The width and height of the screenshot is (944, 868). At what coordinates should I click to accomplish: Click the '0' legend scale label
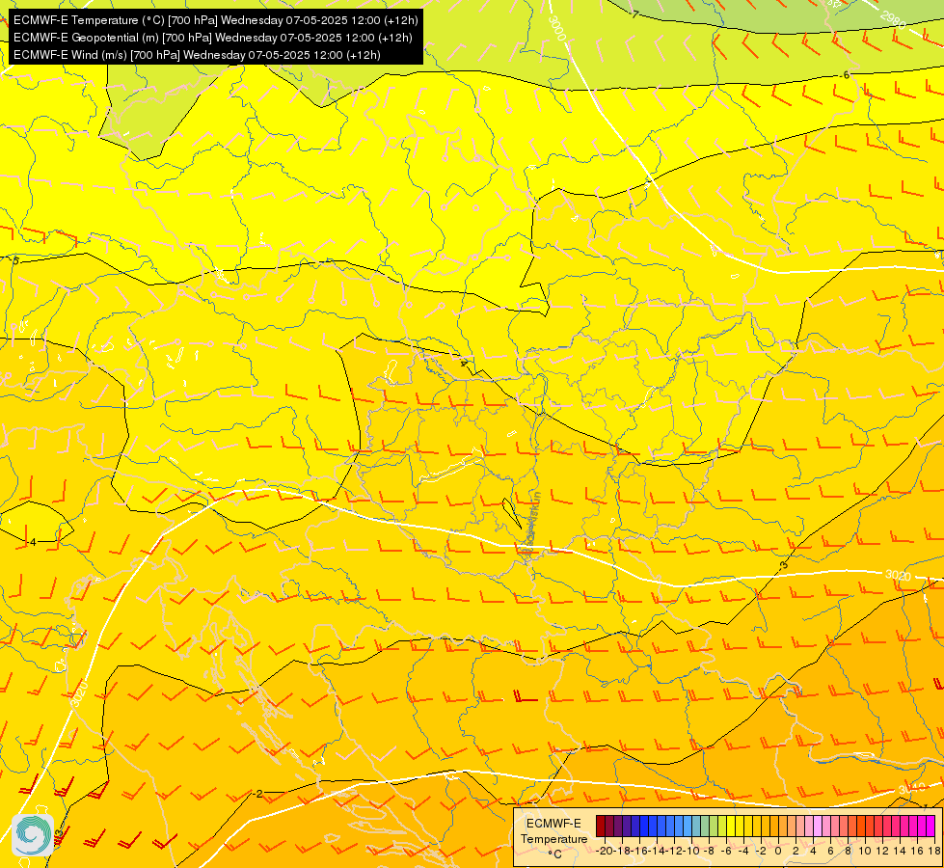[778, 852]
